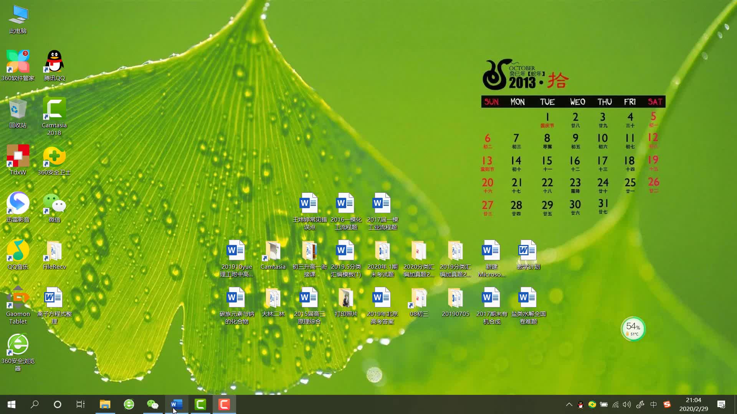Image resolution: width=737 pixels, height=414 pixels.
Task: Toggle 中 input language indicator
Action: coord(654,404)
